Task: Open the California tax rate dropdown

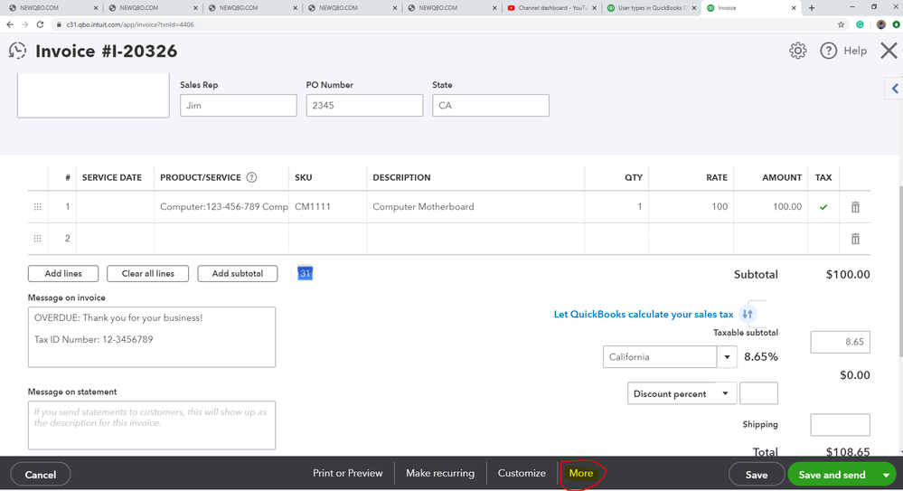Action: pos(728,357)
